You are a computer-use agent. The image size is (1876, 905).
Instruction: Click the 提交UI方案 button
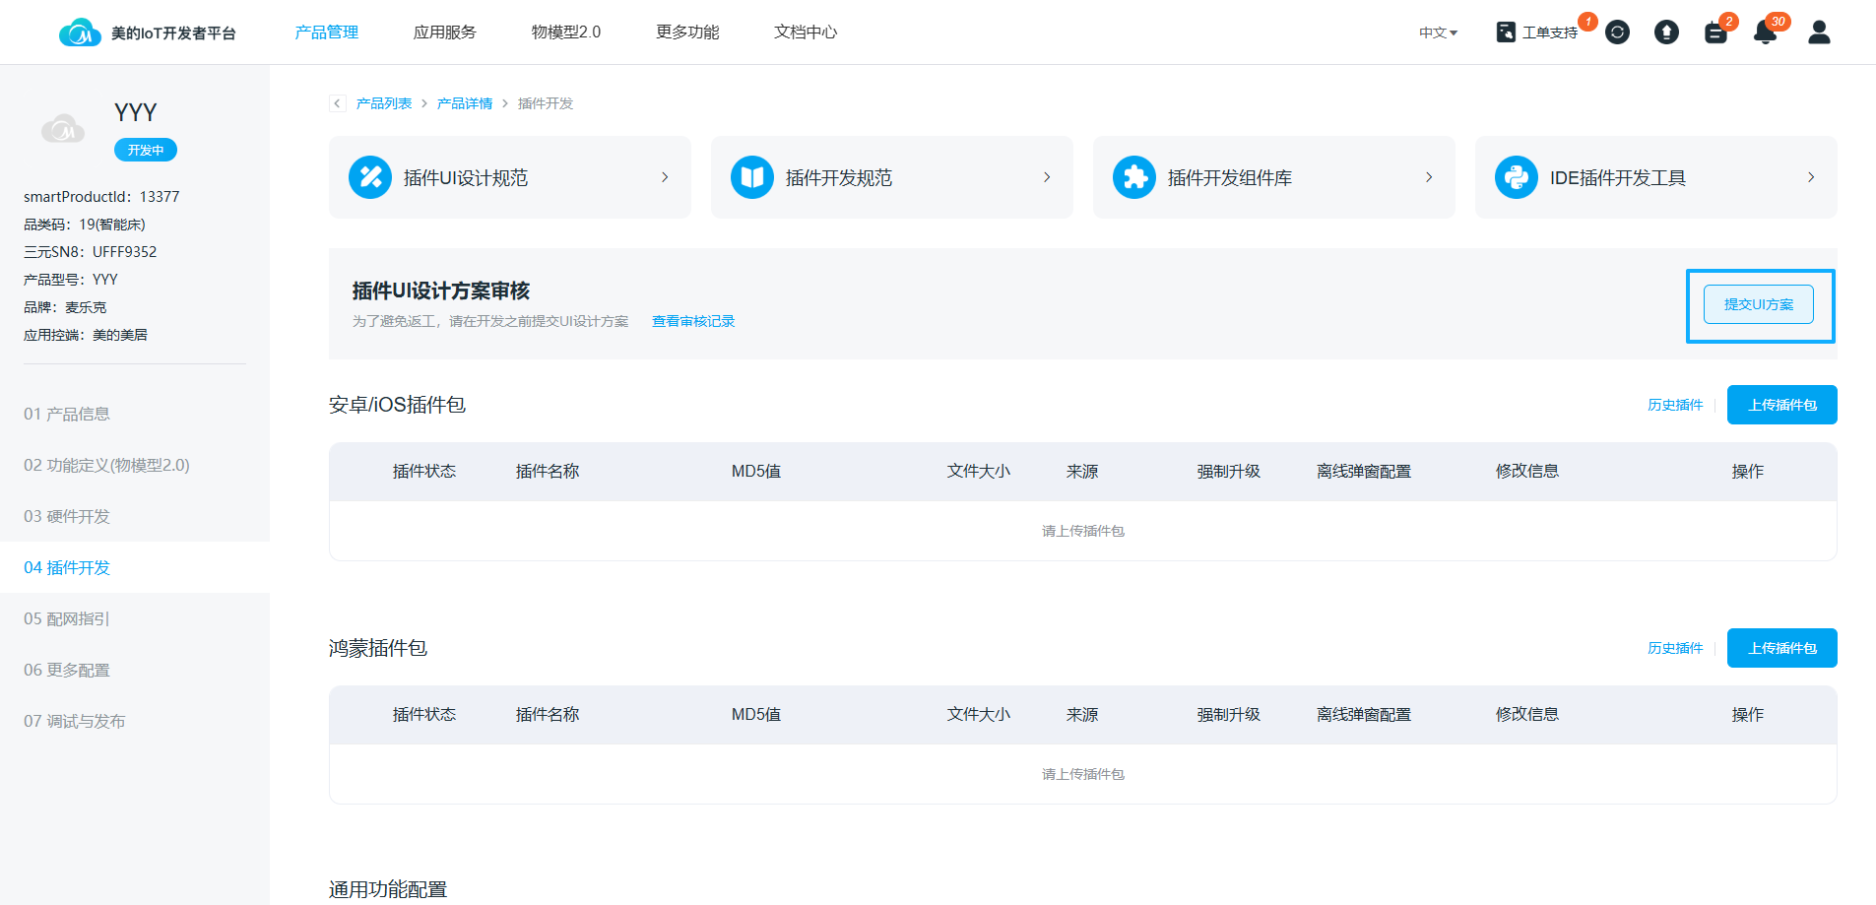coord(1758,304)
